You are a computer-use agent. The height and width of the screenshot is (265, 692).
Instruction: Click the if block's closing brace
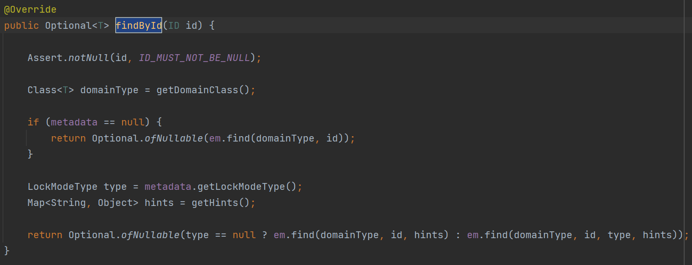pos(30,154)
